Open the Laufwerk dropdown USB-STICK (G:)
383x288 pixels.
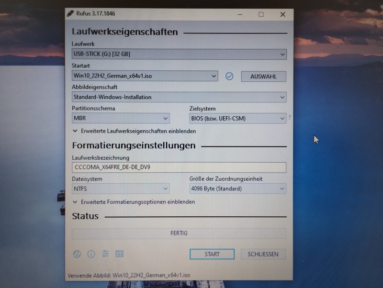tap(179, 54)
